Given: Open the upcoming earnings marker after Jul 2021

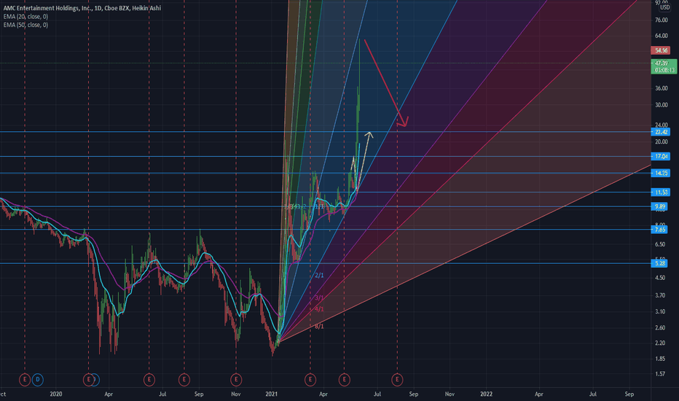Looking at the screenshot, I should coord(398,380).
